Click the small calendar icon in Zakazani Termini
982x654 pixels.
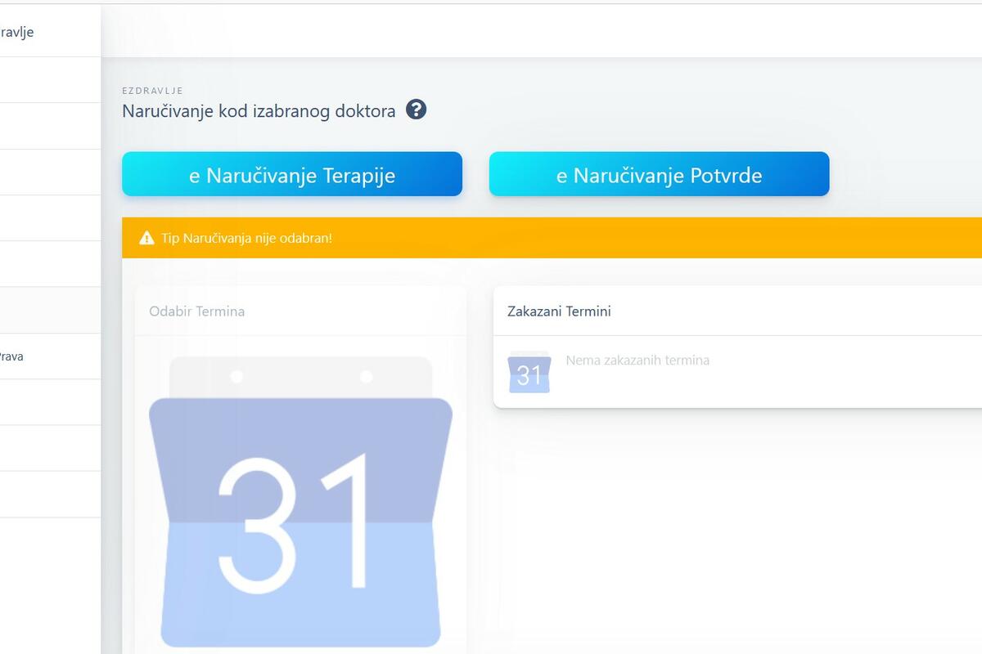click(x=529, y=373)
